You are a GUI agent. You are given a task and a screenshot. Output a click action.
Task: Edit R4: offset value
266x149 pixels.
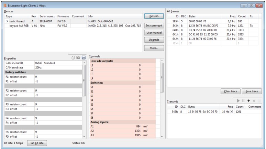pos(58,123)
